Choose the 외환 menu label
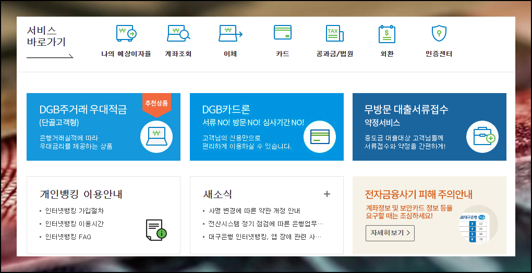This screenshot has height=273, width=532. click(x=387, y=54)
